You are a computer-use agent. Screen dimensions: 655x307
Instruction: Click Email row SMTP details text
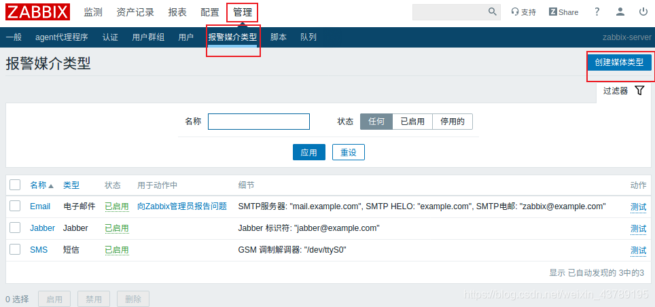422,206
